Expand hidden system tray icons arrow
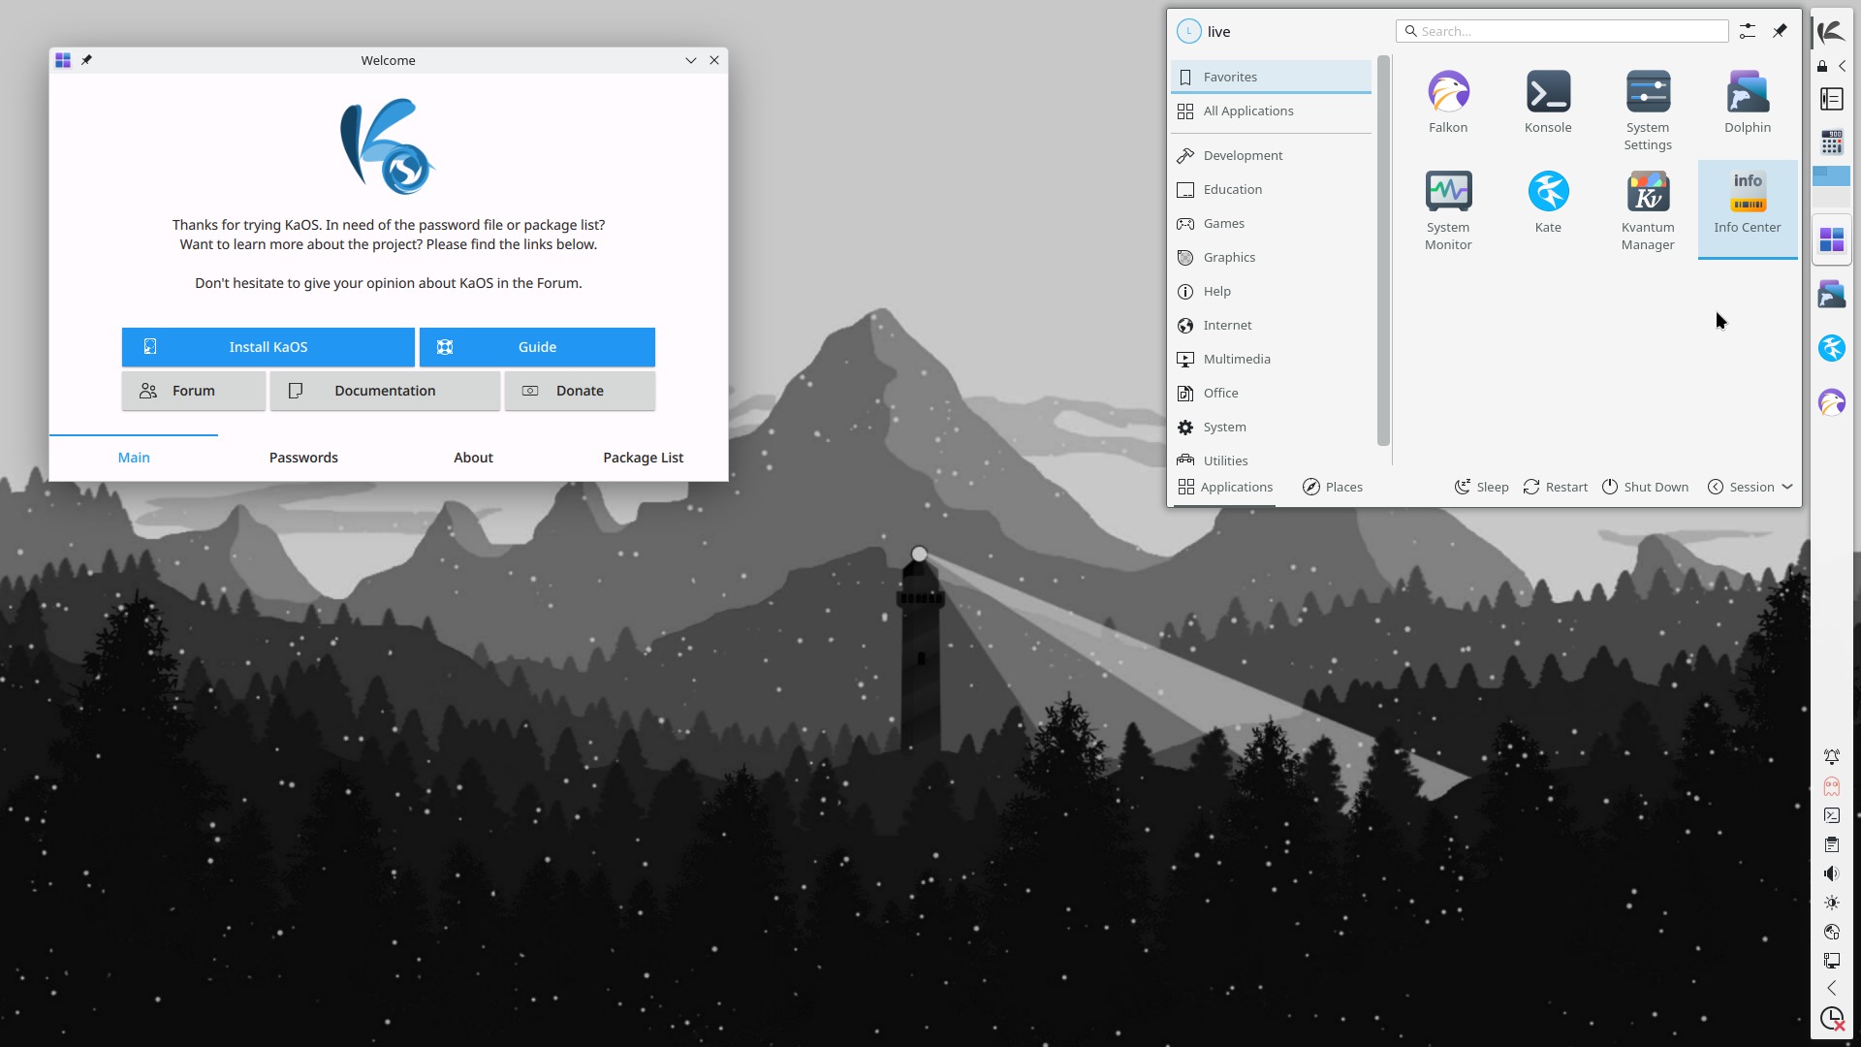 (x=1831, y=988)
